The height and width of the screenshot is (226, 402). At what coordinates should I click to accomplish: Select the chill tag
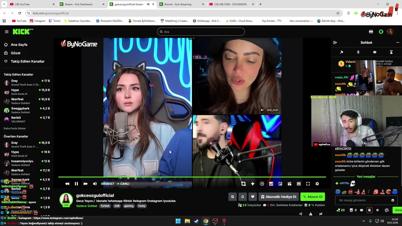(x=117, y=206)
